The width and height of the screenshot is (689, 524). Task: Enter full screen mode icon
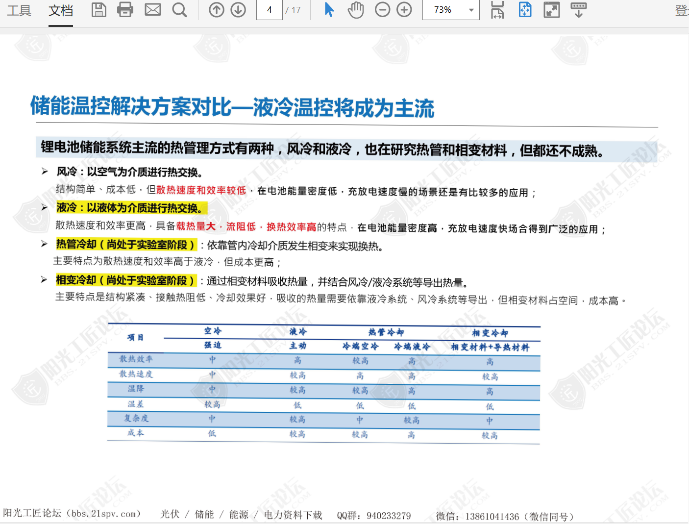coord(552,10)
